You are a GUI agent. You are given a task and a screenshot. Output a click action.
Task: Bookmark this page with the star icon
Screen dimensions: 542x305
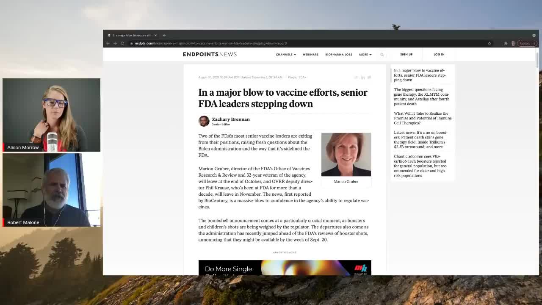(489, 43)
